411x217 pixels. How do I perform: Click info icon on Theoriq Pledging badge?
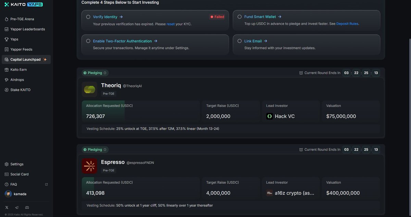(x=105, y=73)
